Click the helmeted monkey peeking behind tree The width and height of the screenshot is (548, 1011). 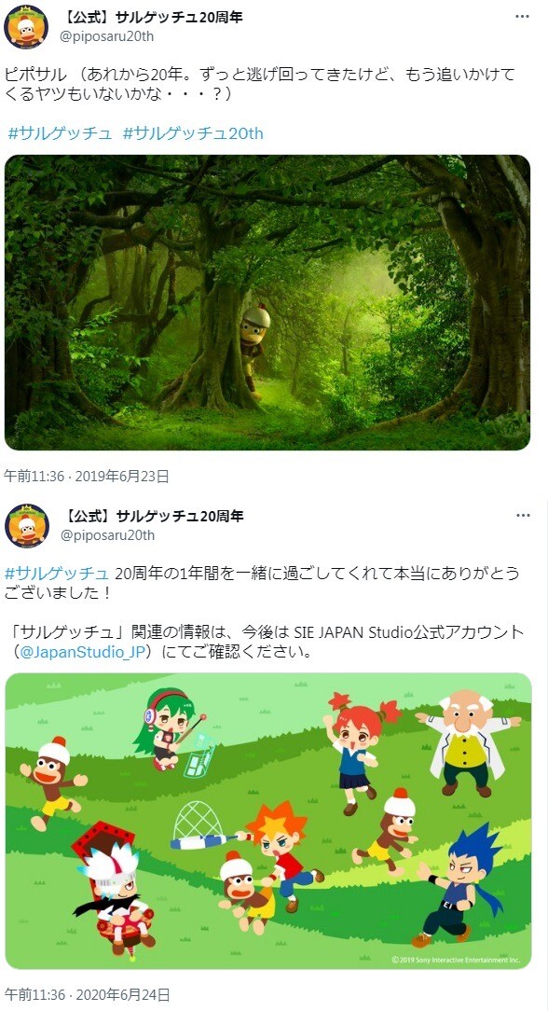pyautogui.click(x=253, y=350)
